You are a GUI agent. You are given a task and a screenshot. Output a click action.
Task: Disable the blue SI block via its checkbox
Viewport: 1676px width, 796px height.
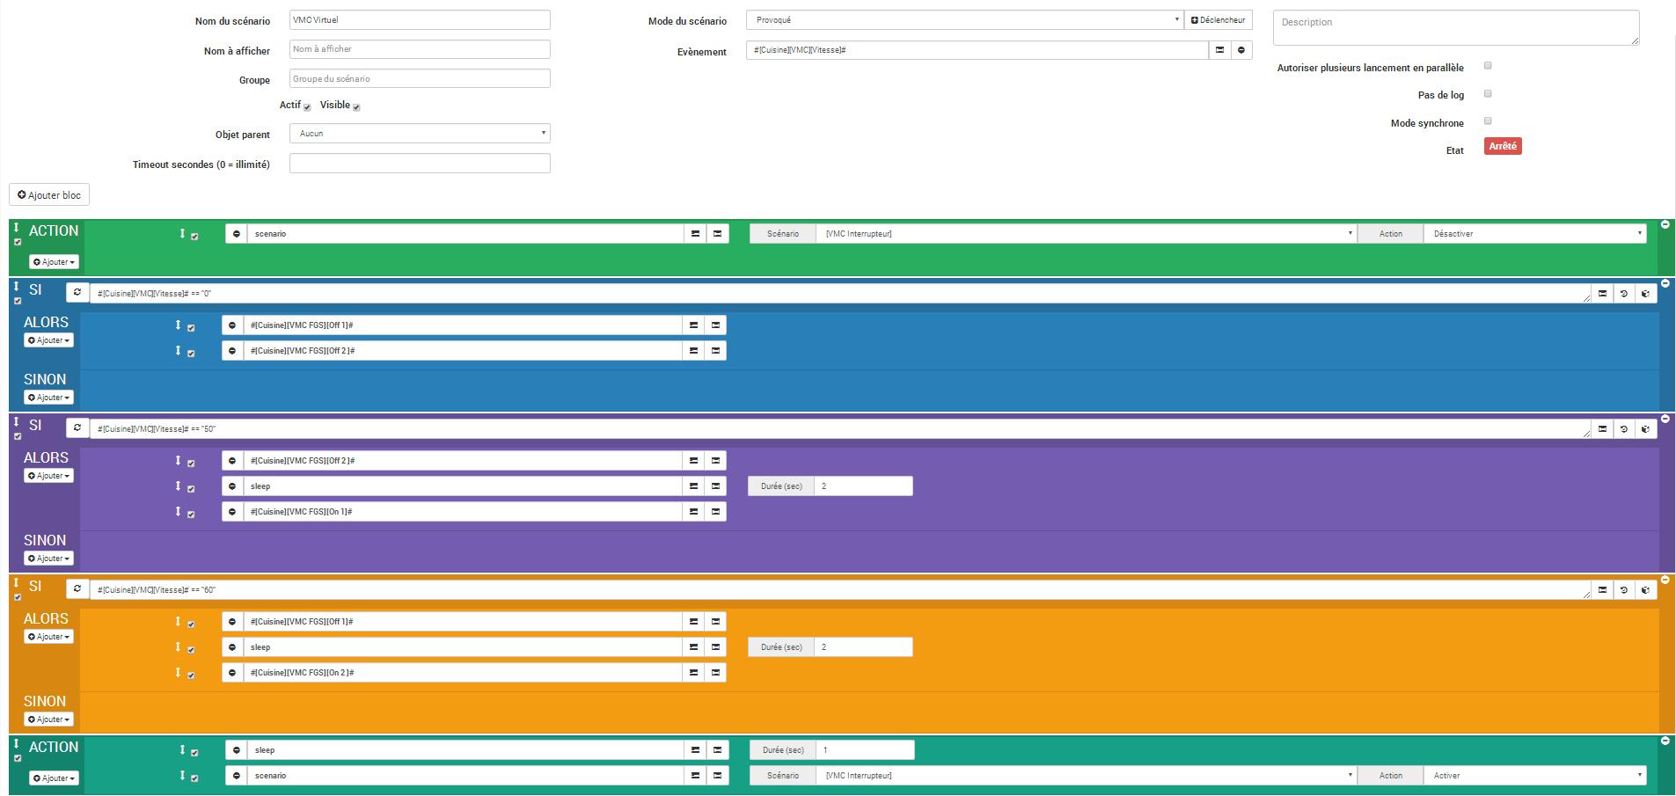18,301
